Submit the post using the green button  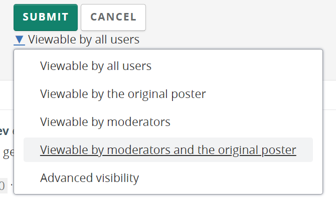[46, 17]
